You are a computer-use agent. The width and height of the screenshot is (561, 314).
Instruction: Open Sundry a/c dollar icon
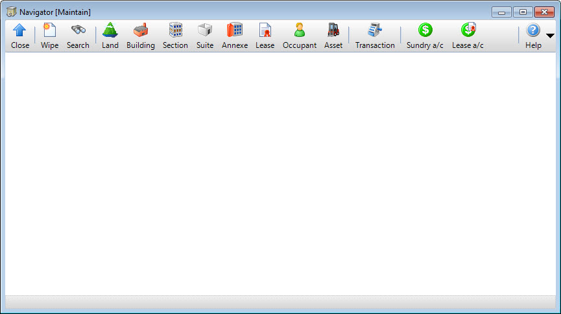click(x=425, y=30)
